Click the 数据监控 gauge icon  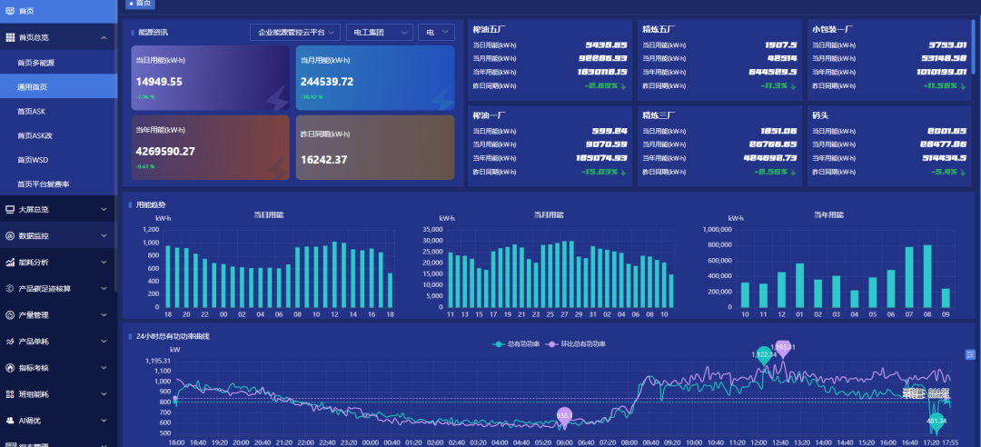[x=10, y=236]
